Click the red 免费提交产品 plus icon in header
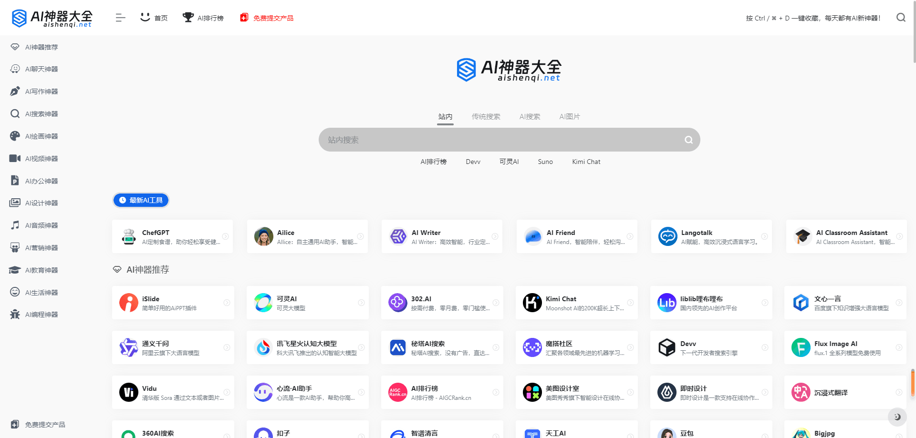Image resolution: width=916 pixels, height=438 pixels. (244, 18)
